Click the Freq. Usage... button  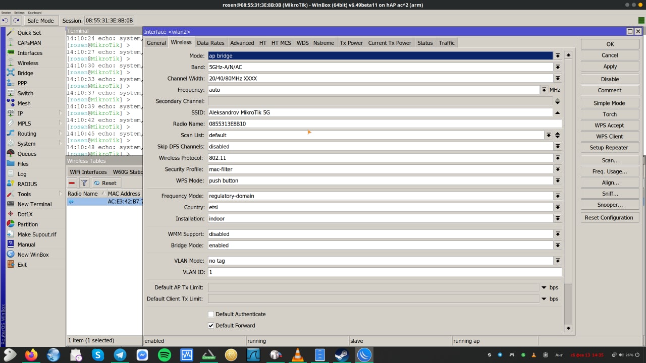pyautogui.click(x=610, y=171)
